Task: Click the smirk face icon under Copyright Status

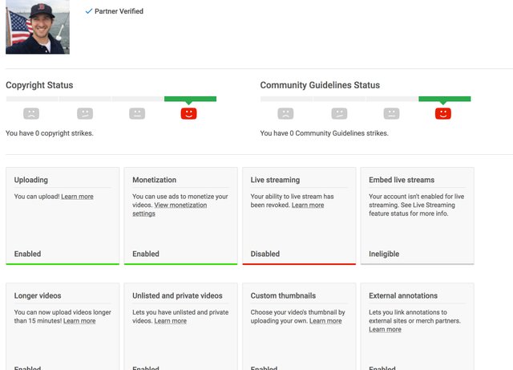Action: [x=85, y=113]
